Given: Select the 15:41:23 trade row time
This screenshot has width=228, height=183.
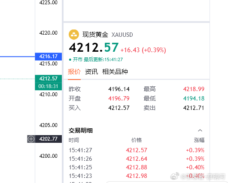Looking at the screenshot, I should 80,176.
